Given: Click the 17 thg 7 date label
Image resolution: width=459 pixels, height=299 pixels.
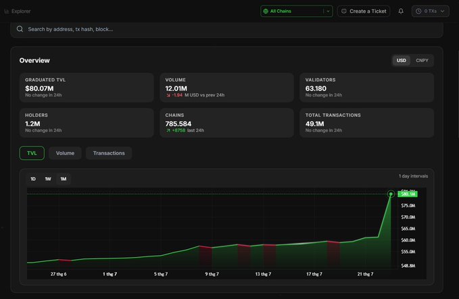Looking at the screenshot, I should (x=314, y=274).
